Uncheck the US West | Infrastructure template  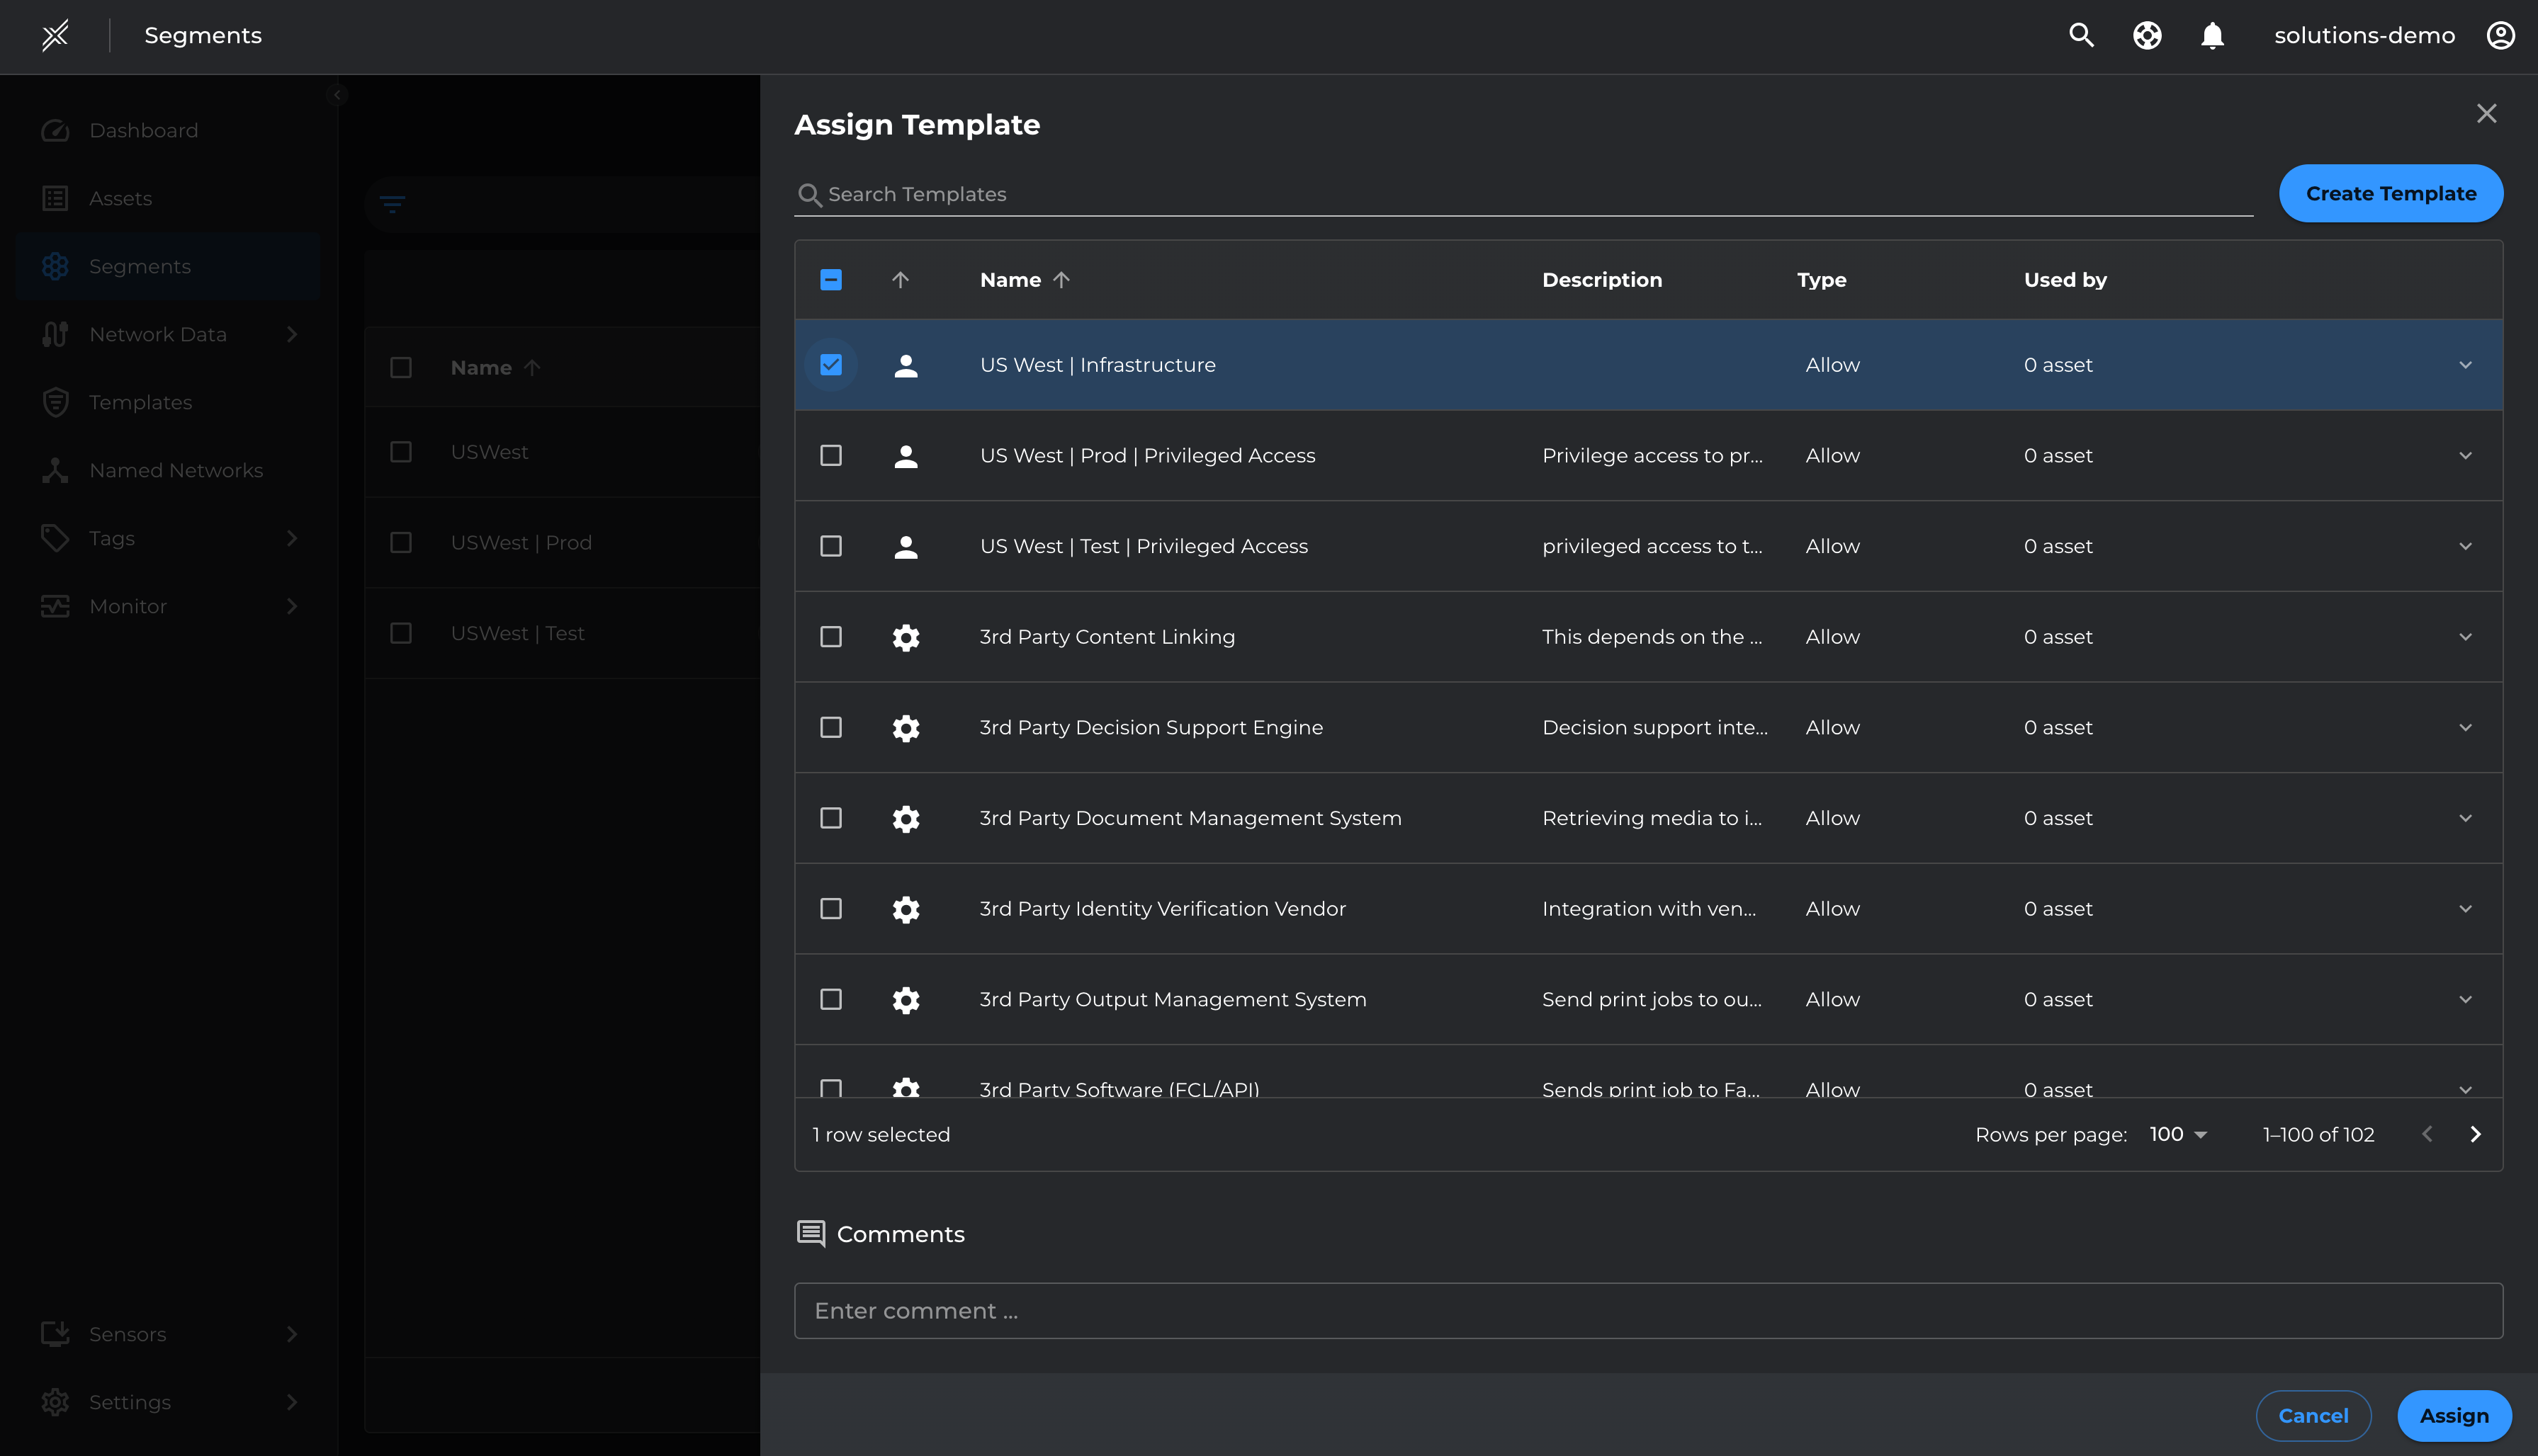830,364
